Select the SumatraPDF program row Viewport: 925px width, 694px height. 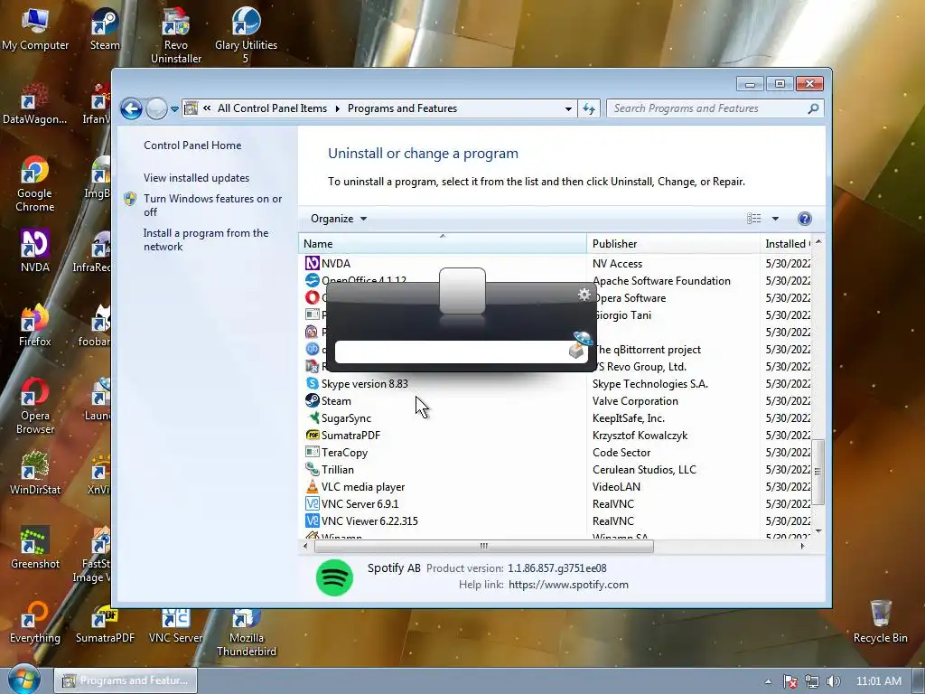tap(555, 436)
